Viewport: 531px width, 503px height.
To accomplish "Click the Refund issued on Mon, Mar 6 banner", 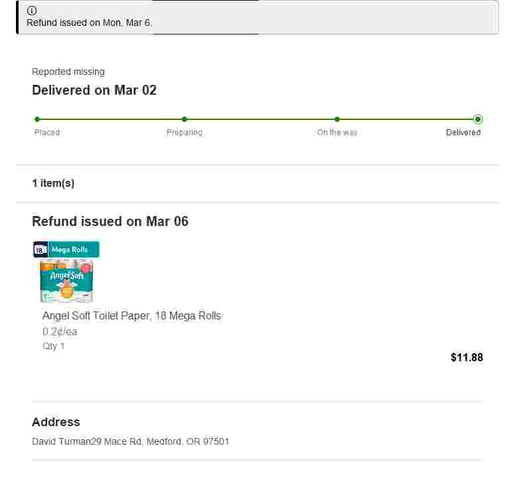I will coord(258,17).
